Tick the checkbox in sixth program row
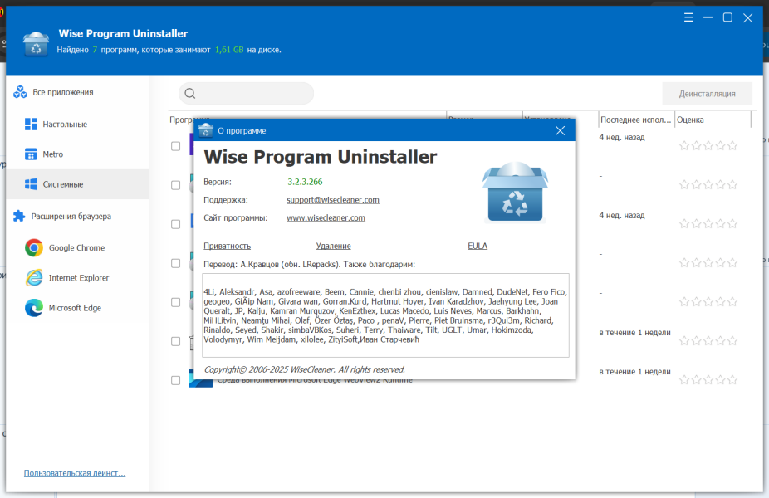 tap(175, 341)
